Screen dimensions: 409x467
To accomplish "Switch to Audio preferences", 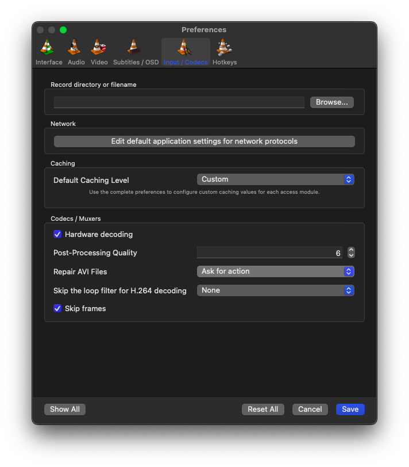I will (76, 51).
